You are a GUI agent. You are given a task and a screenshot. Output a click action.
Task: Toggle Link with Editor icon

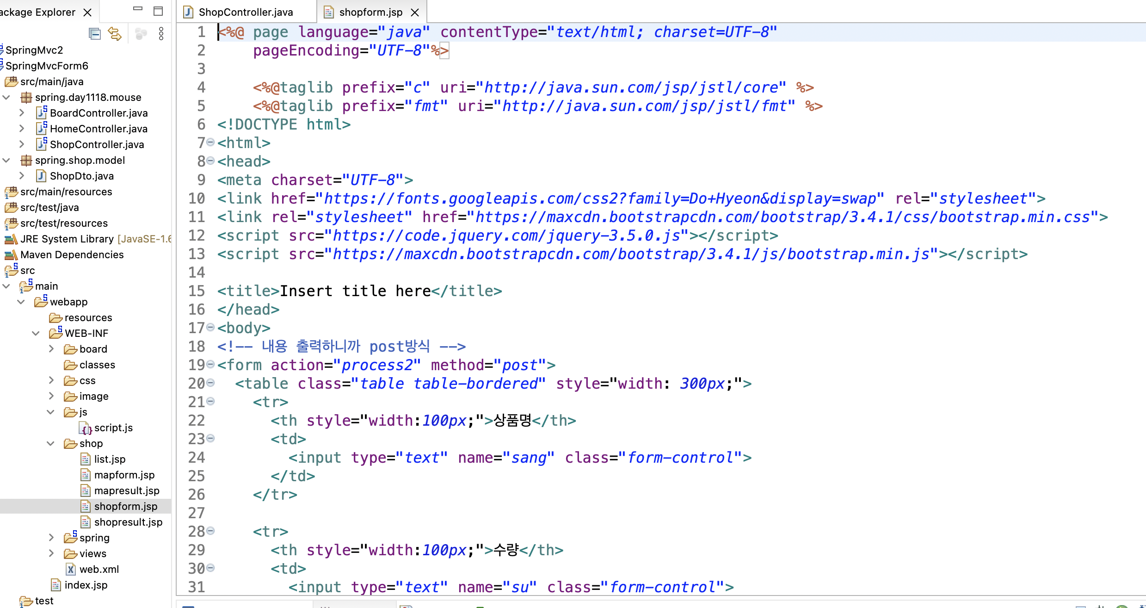click(115, 34)
